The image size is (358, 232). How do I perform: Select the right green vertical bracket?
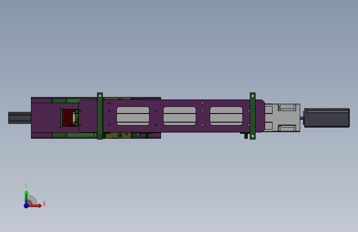click(253, 116)
